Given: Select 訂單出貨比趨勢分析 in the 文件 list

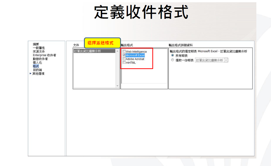Looking at the screenshot, I should coord(87,51).
